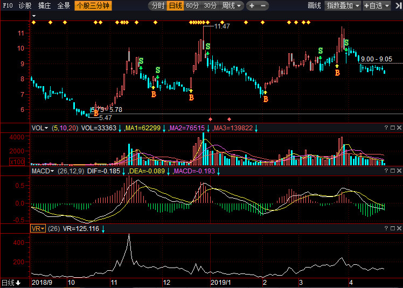Open the 擒庄 menu item
403x288 pixels.
point(44,5)
